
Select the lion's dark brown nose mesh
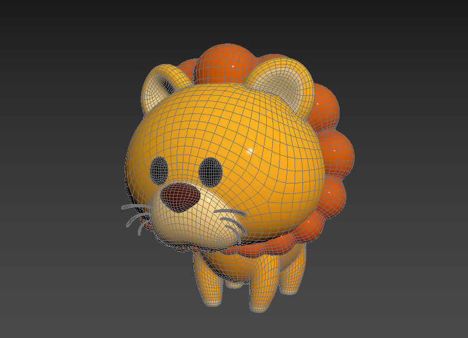[x=180, y=197]
